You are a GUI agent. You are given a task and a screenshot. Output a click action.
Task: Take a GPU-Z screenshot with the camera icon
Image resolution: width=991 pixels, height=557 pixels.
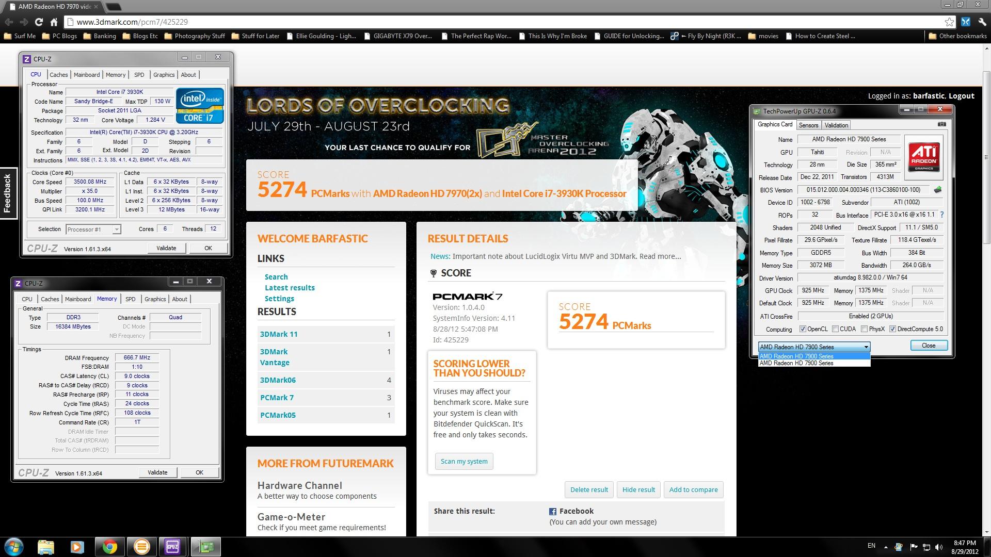pos(942,124)
